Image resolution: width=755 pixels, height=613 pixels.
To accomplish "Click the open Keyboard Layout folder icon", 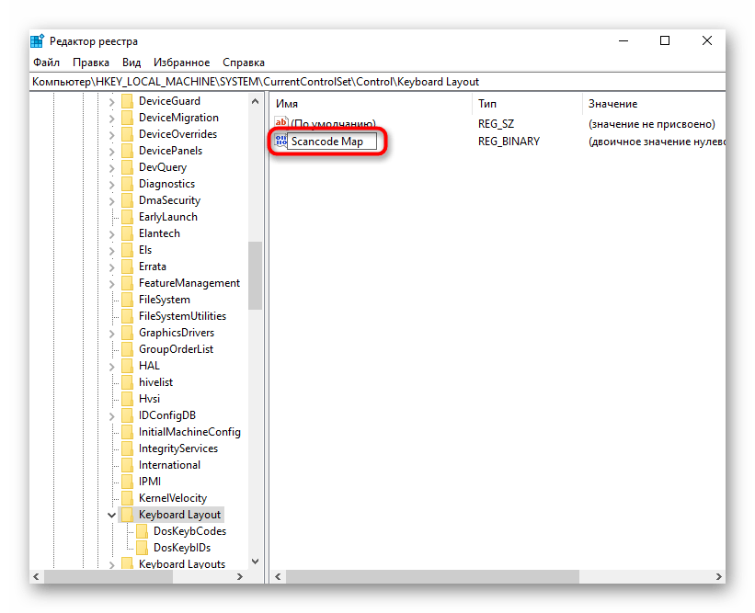I will click(127, 515).
